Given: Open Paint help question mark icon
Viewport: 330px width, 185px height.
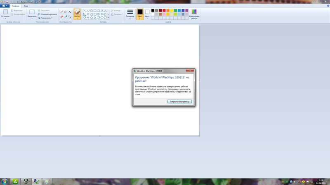Looking at the screenshot, I should coord(328,6).
